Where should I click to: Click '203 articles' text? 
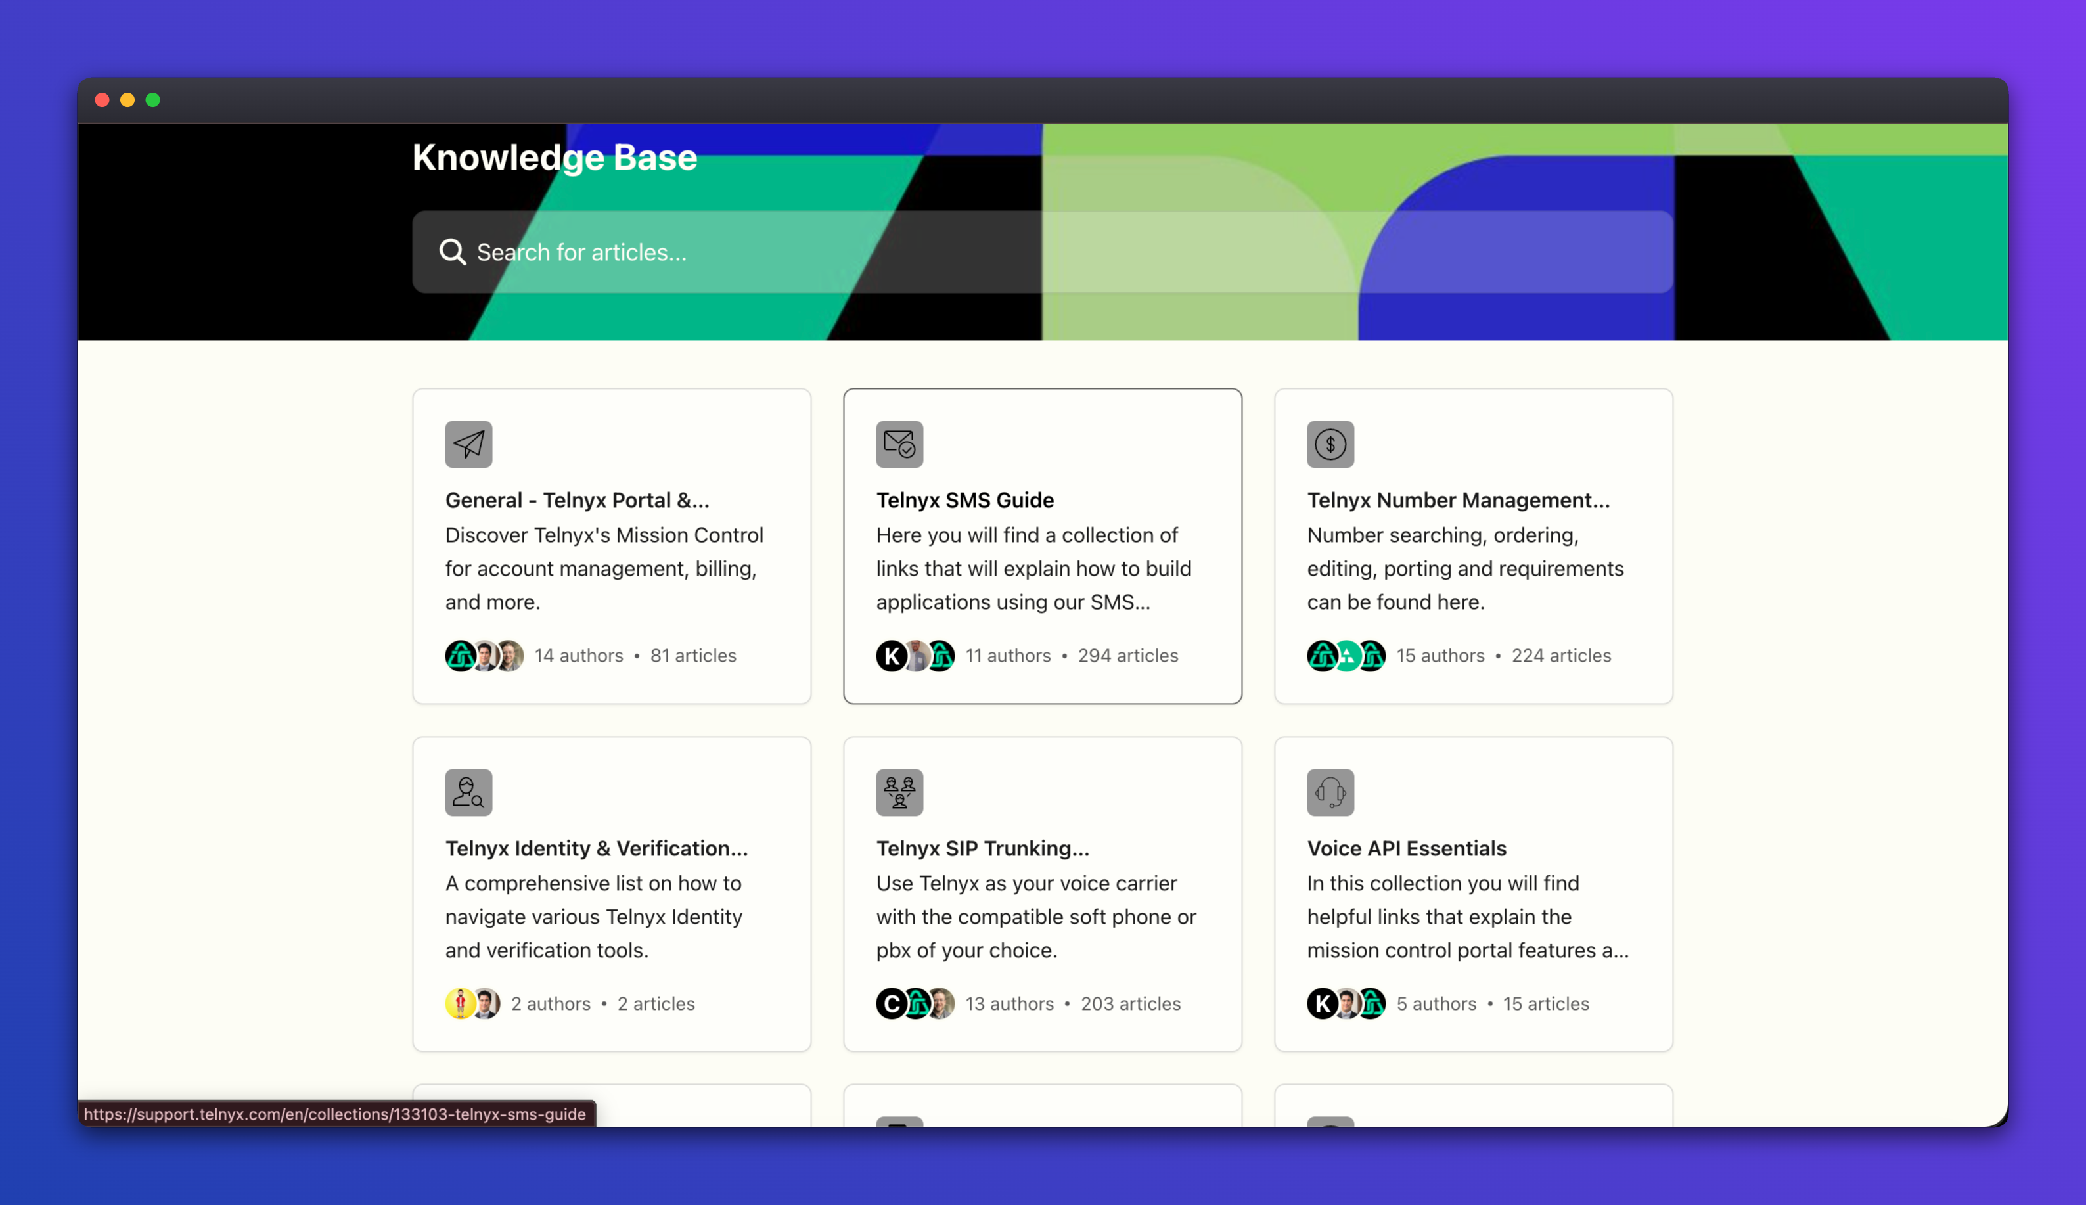click(1130, 1003)
